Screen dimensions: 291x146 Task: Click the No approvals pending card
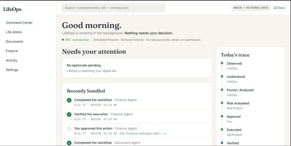click(137, 68)
